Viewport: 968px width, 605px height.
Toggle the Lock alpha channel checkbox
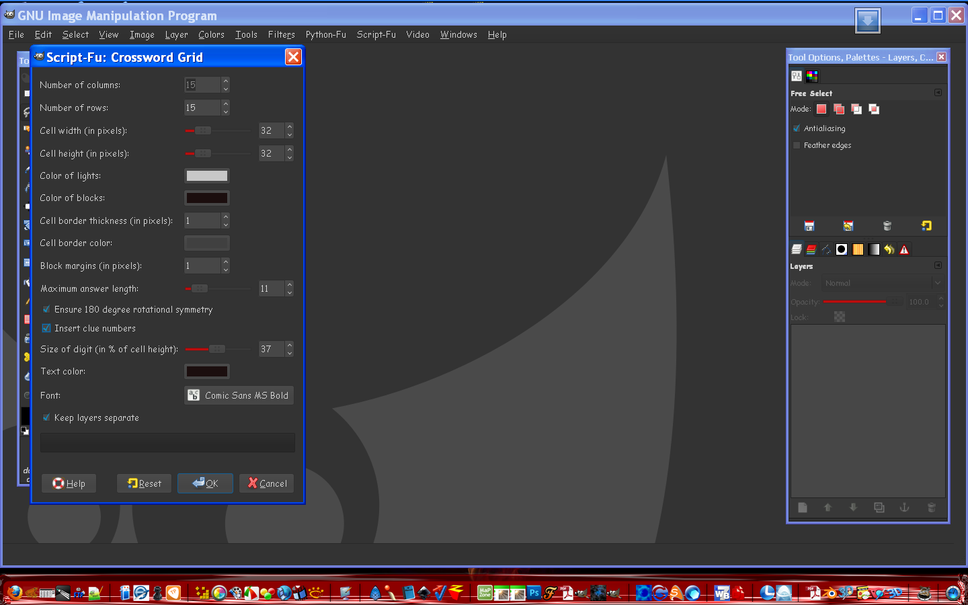tap(840, 317)
